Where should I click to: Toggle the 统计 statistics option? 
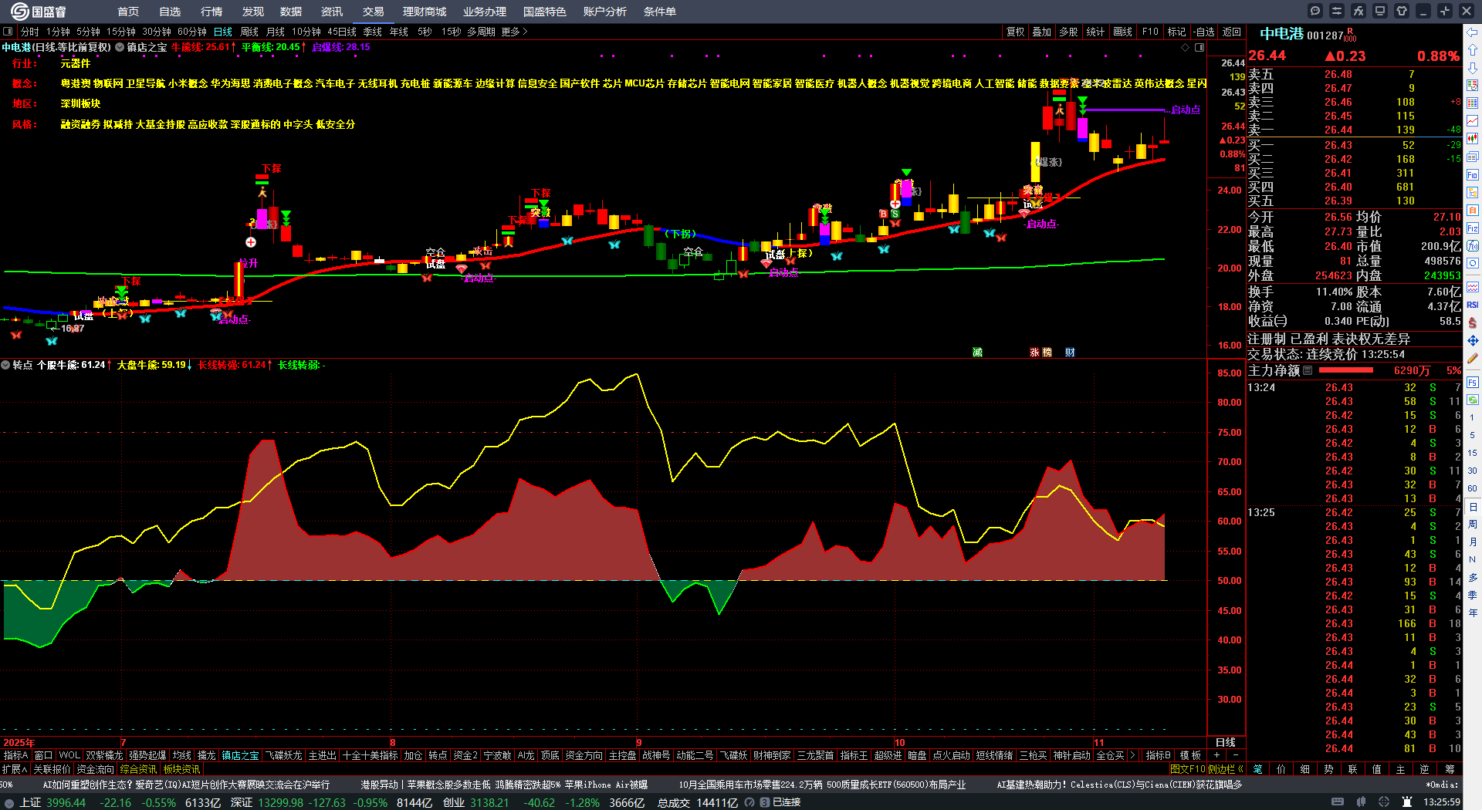pyautogui.click(x=1095, y=32)
